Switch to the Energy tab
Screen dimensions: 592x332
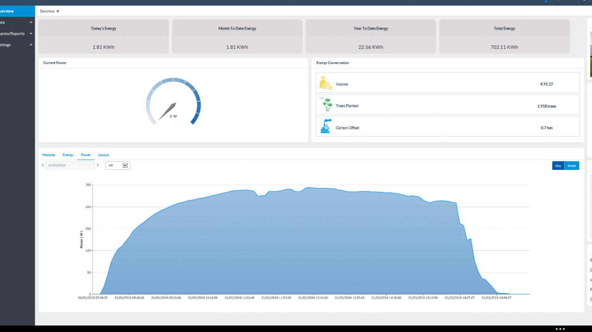click(68, 155)
